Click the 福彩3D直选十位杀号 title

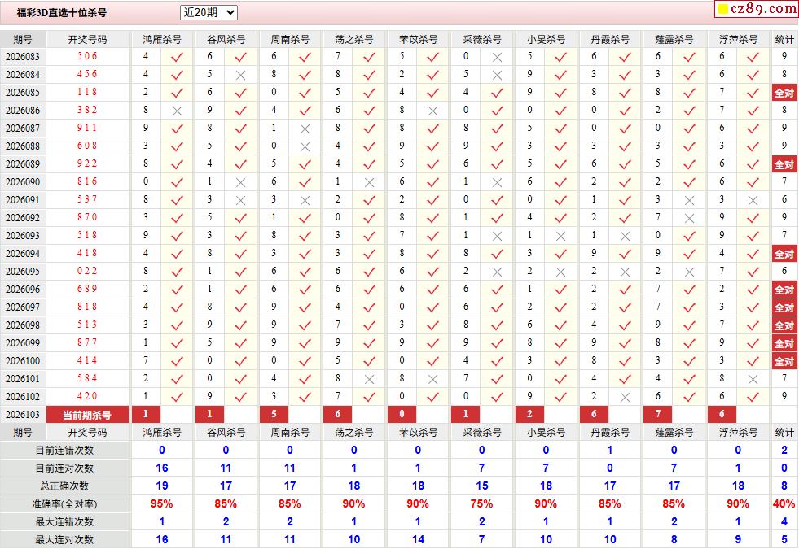tap(62, 13)
